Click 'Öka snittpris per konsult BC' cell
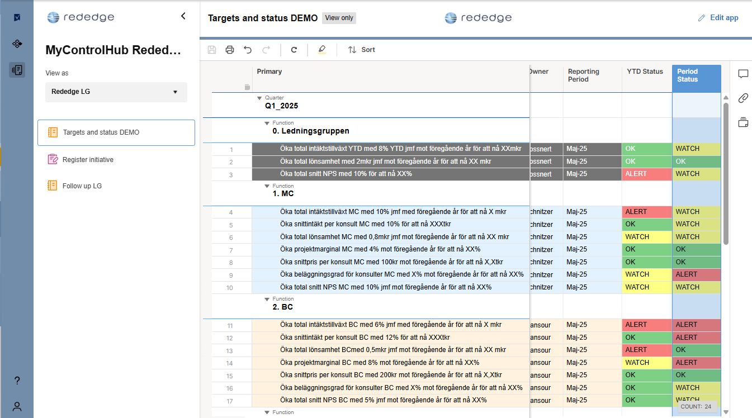The image size is (752, 418). tap(391, 375)
